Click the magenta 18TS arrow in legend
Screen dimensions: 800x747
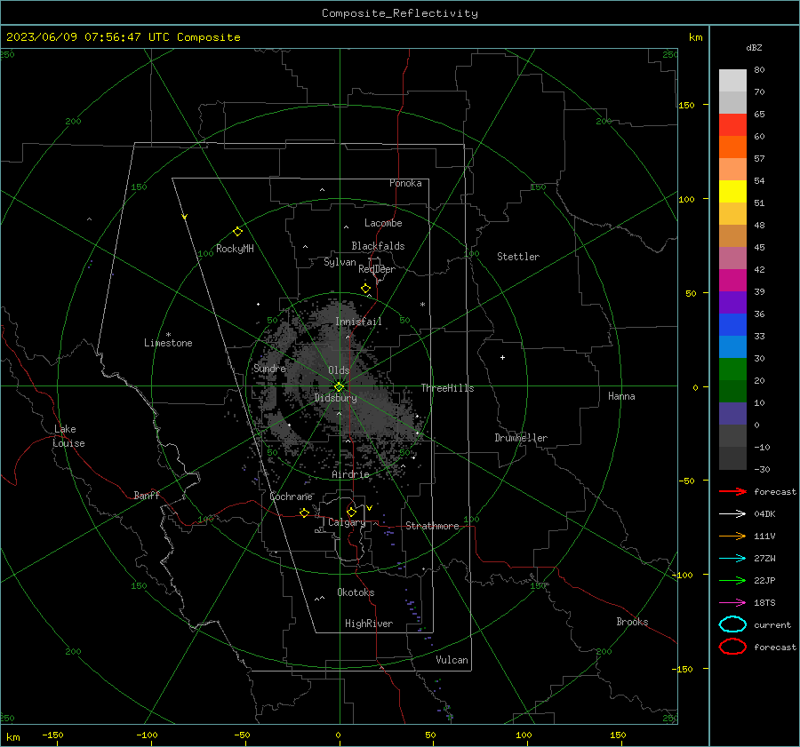point(732,603)
